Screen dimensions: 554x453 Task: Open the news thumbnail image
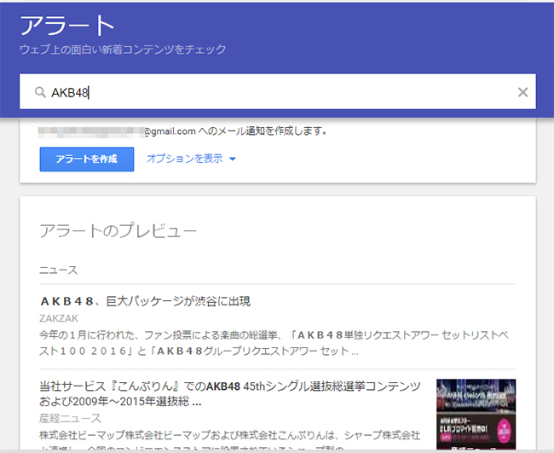[x=476, y=414]
